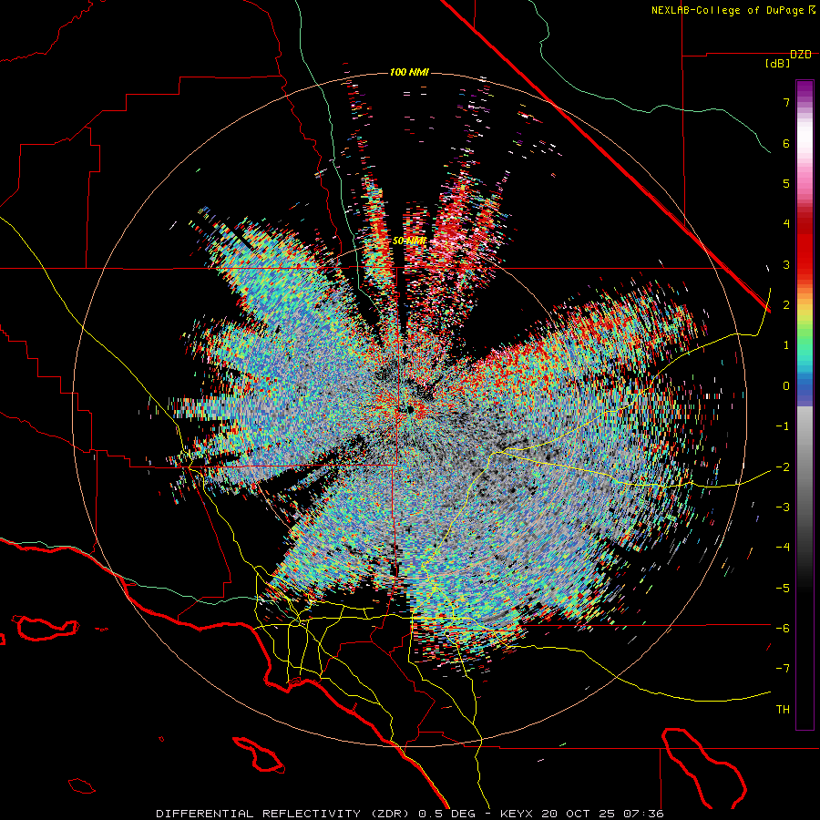Click the -1 value on the dB scale

783,426
